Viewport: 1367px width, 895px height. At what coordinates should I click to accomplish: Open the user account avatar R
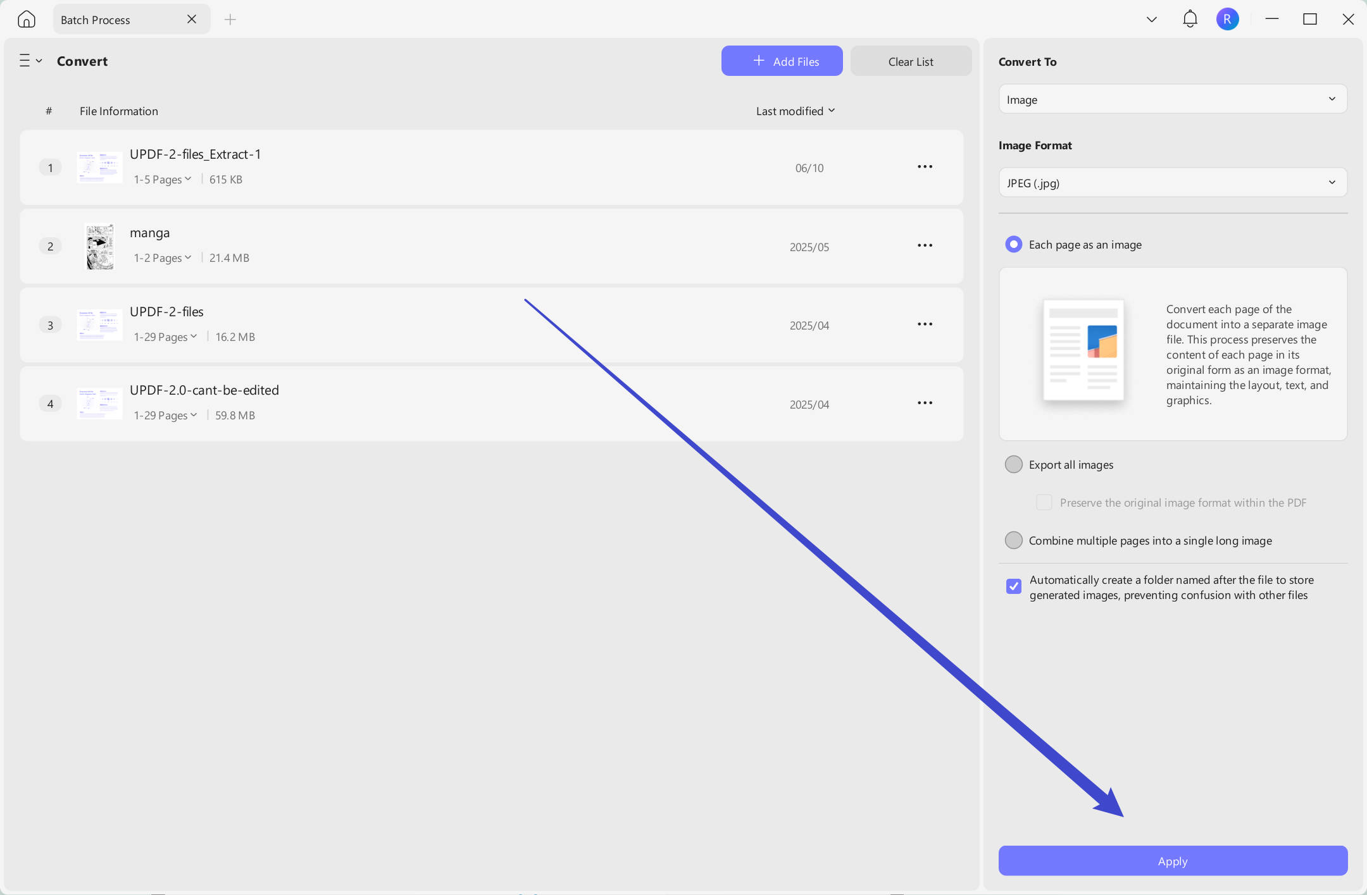1227,19
